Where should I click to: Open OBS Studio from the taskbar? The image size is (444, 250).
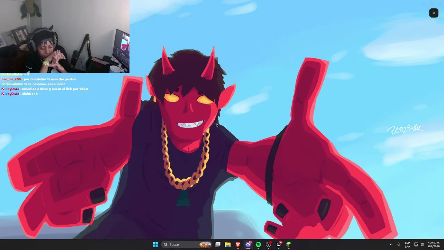268,244
